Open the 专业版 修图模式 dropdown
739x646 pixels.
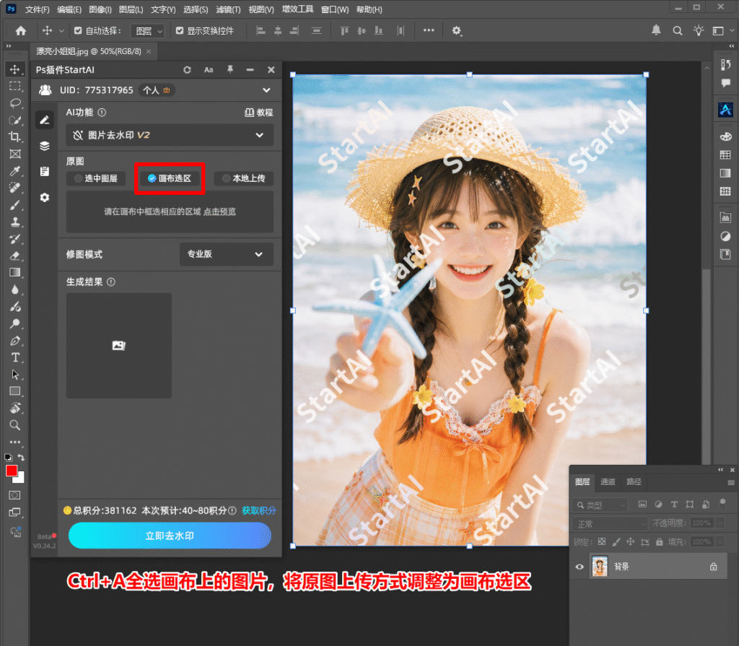click(x=227, y=254)
